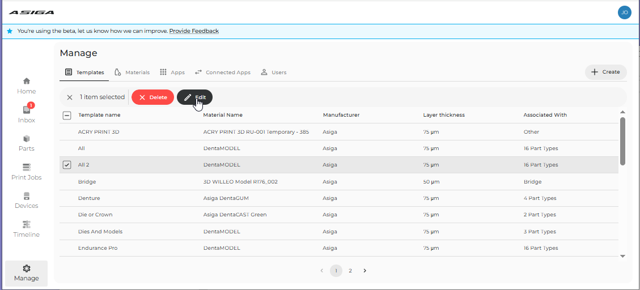Click the star icon in beta banner

[x=10, y=31]
